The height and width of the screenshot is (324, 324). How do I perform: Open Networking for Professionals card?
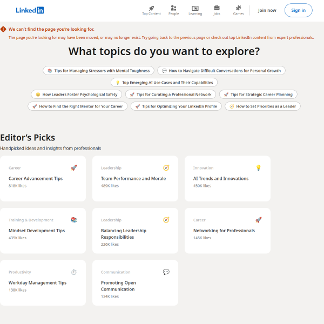[224, 231]
